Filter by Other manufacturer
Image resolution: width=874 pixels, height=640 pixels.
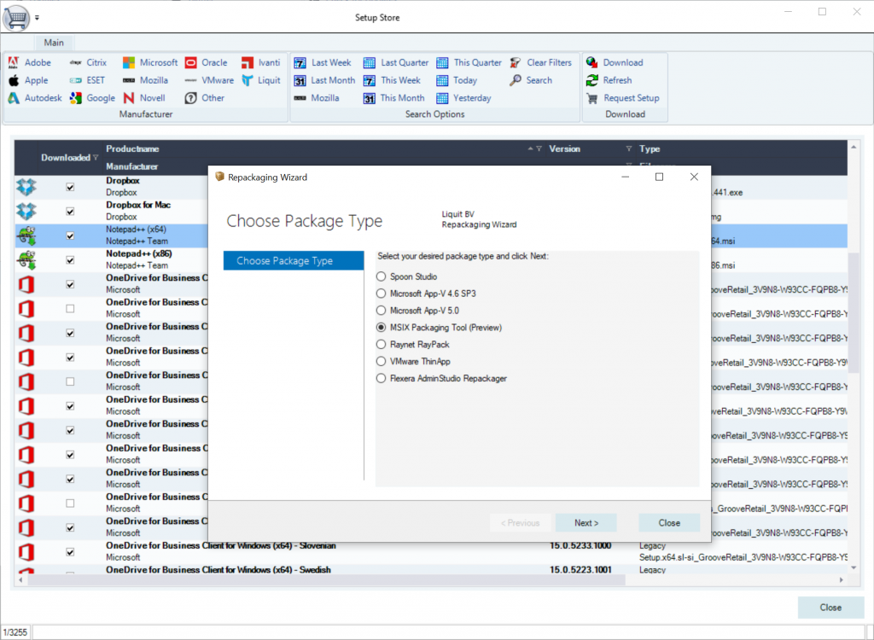205,98
